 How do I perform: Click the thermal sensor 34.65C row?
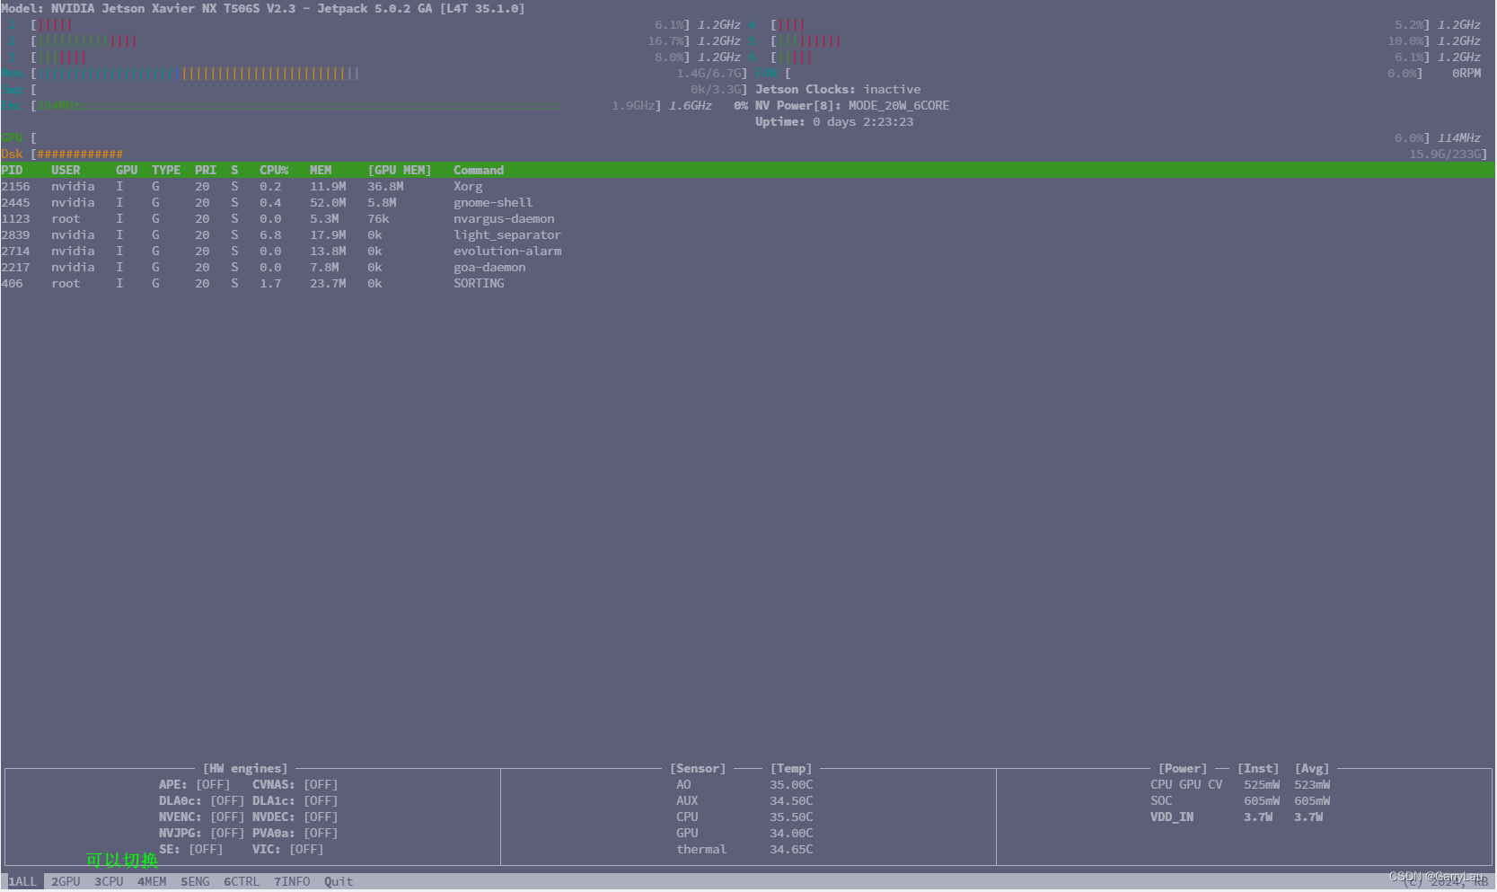pos(744,849)
